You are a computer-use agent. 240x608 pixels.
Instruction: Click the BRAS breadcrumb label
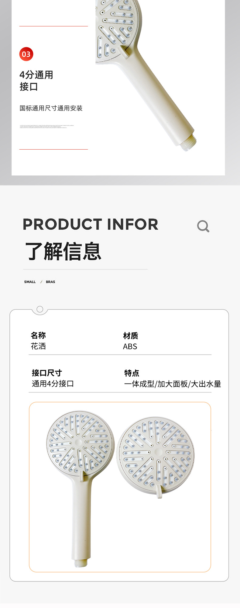[x=50, y=282]
